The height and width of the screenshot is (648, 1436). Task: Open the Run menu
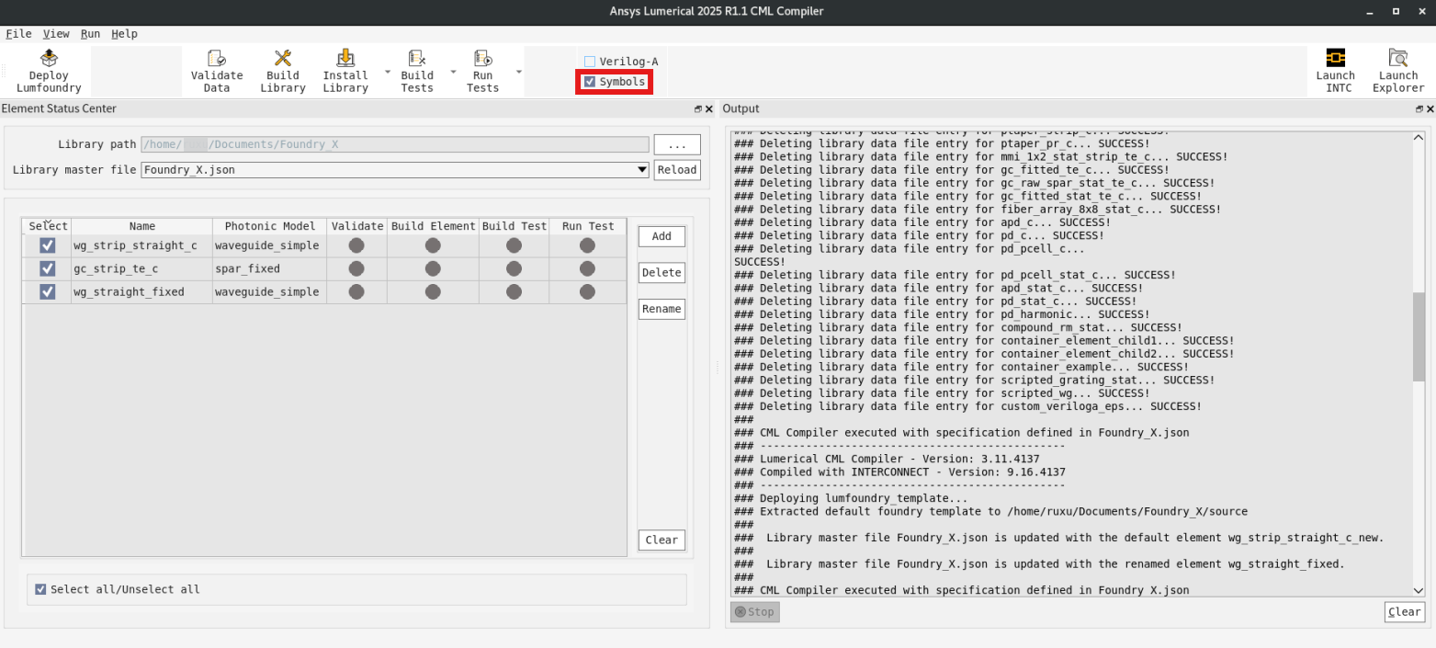90,34
